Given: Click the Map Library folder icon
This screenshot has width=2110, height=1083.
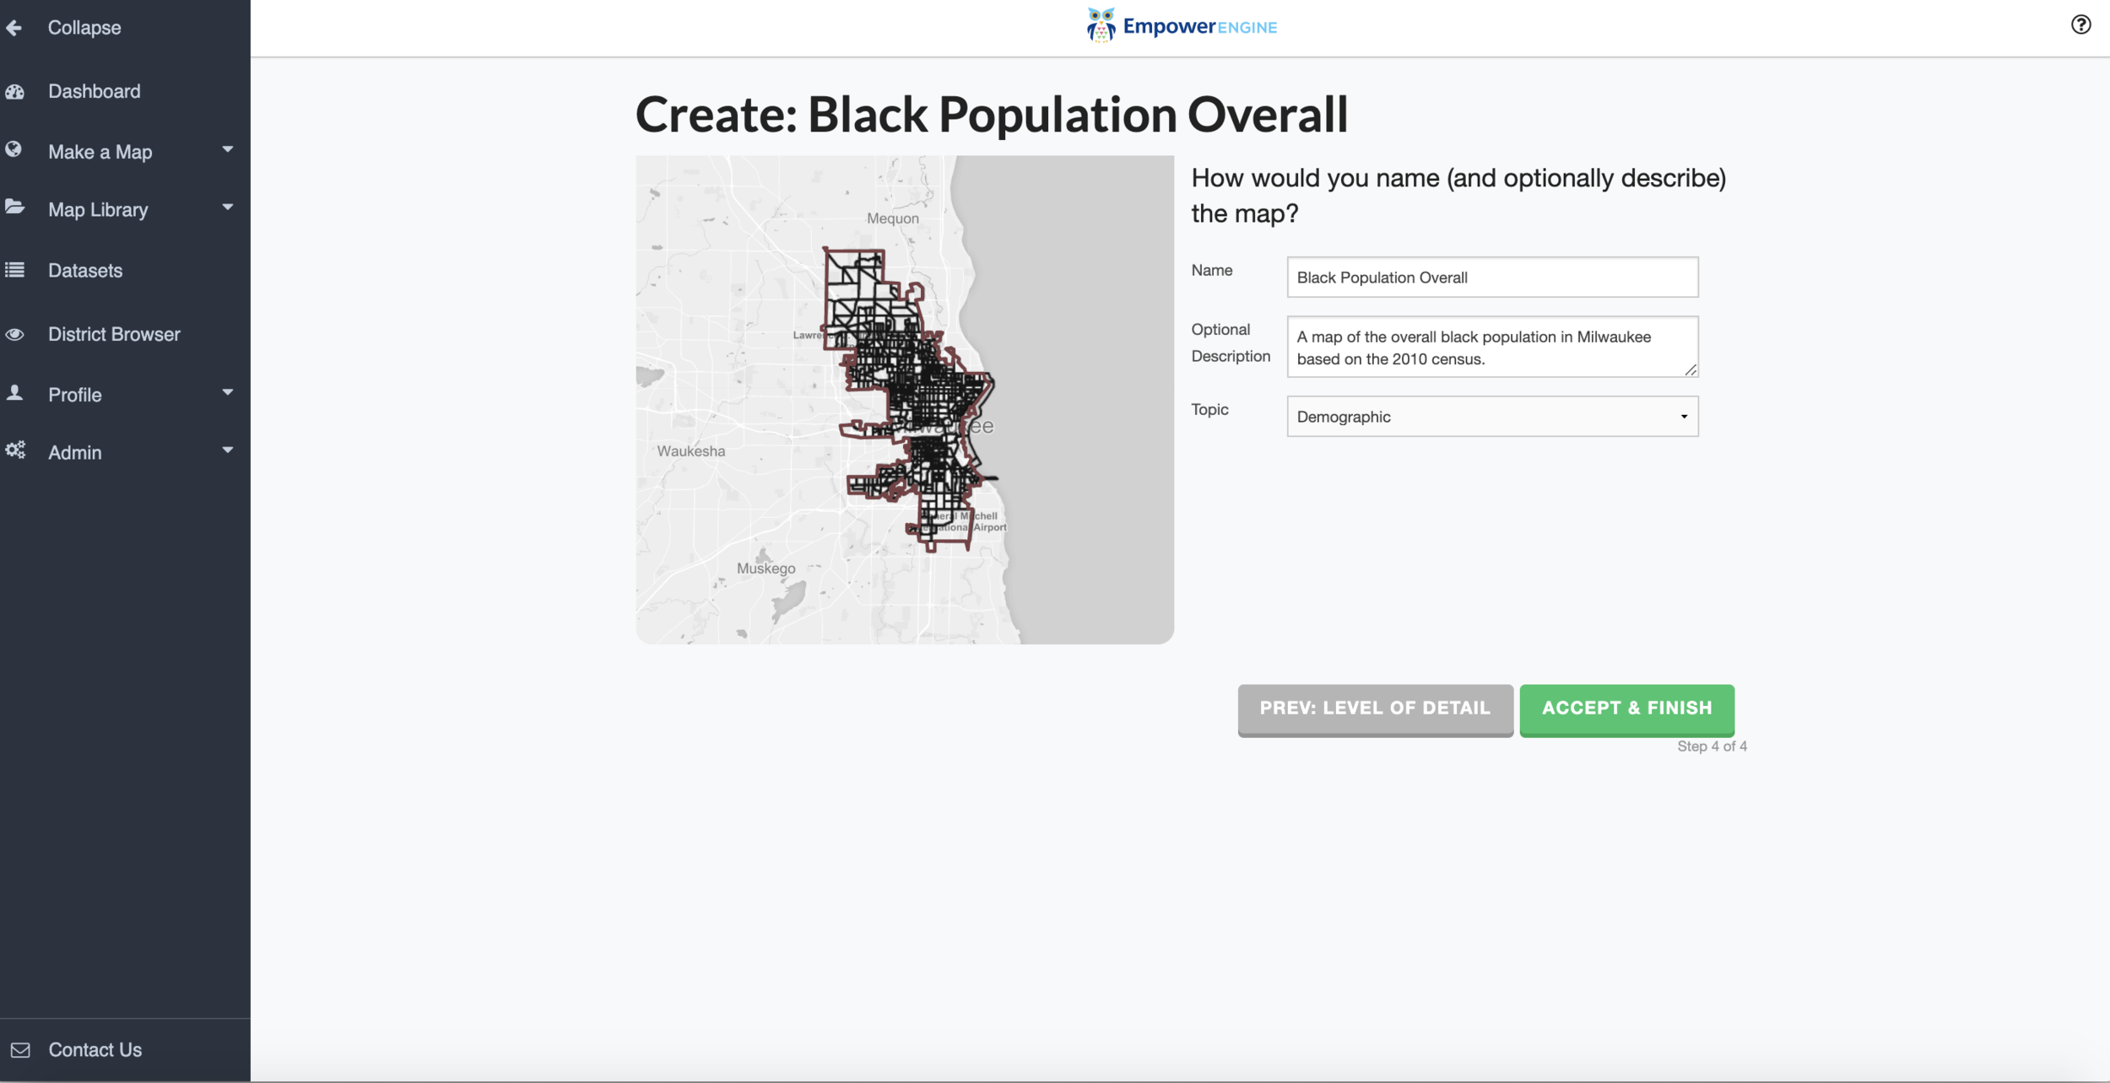Looking at the screenshot, I should [14, 207].
